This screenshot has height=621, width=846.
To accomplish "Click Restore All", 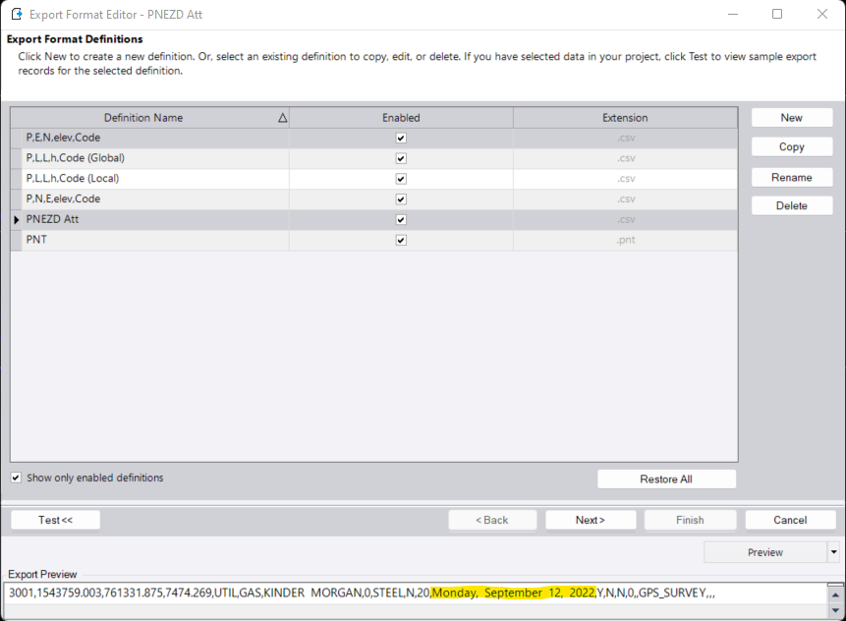I will pyautogui.click(x=666, y=479).
